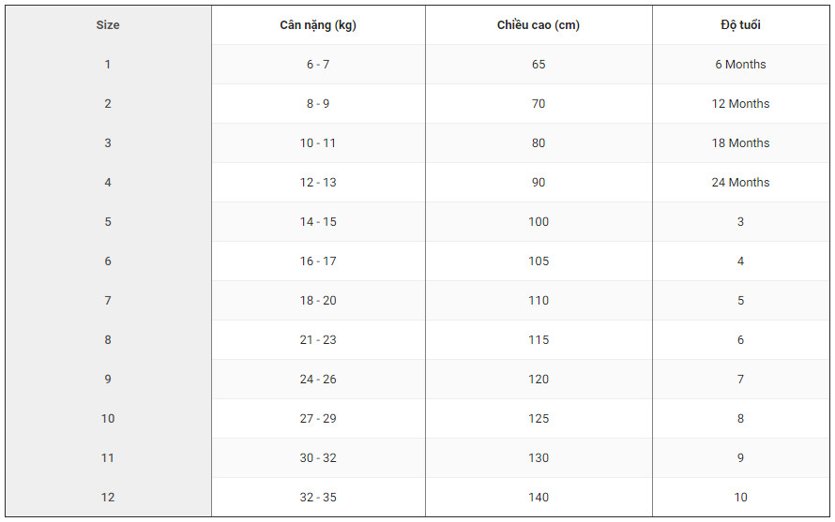Image resolution: width=835 pixels, height=522 pixels.
Task: Select the size 1 row label
Action: coord(108,65)
